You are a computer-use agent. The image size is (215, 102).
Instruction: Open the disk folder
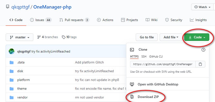tap(20, 71)
